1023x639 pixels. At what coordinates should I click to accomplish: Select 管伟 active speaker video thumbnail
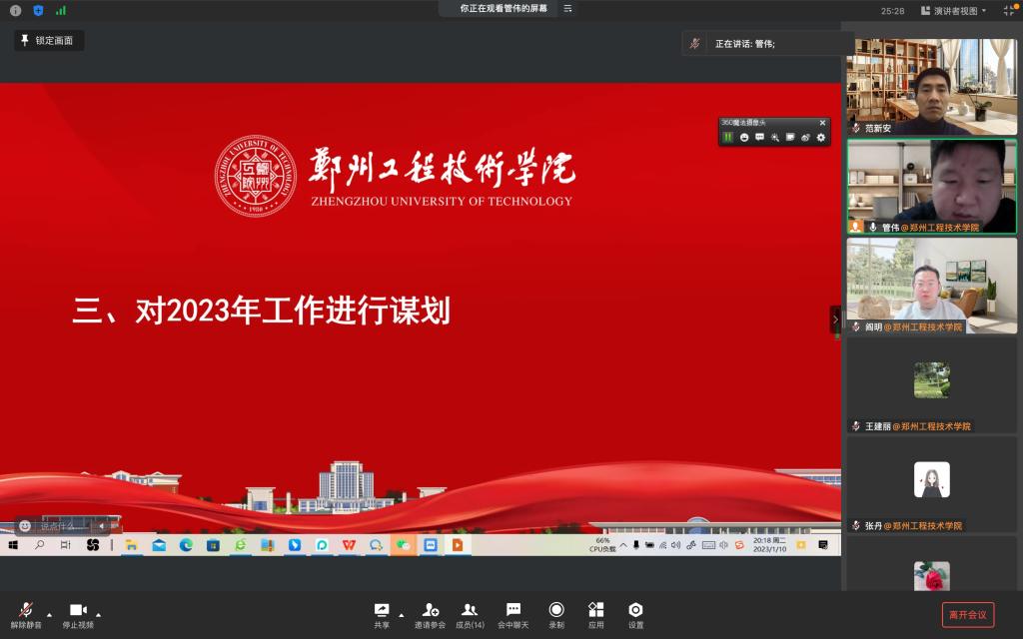click(x=932, y=187)
